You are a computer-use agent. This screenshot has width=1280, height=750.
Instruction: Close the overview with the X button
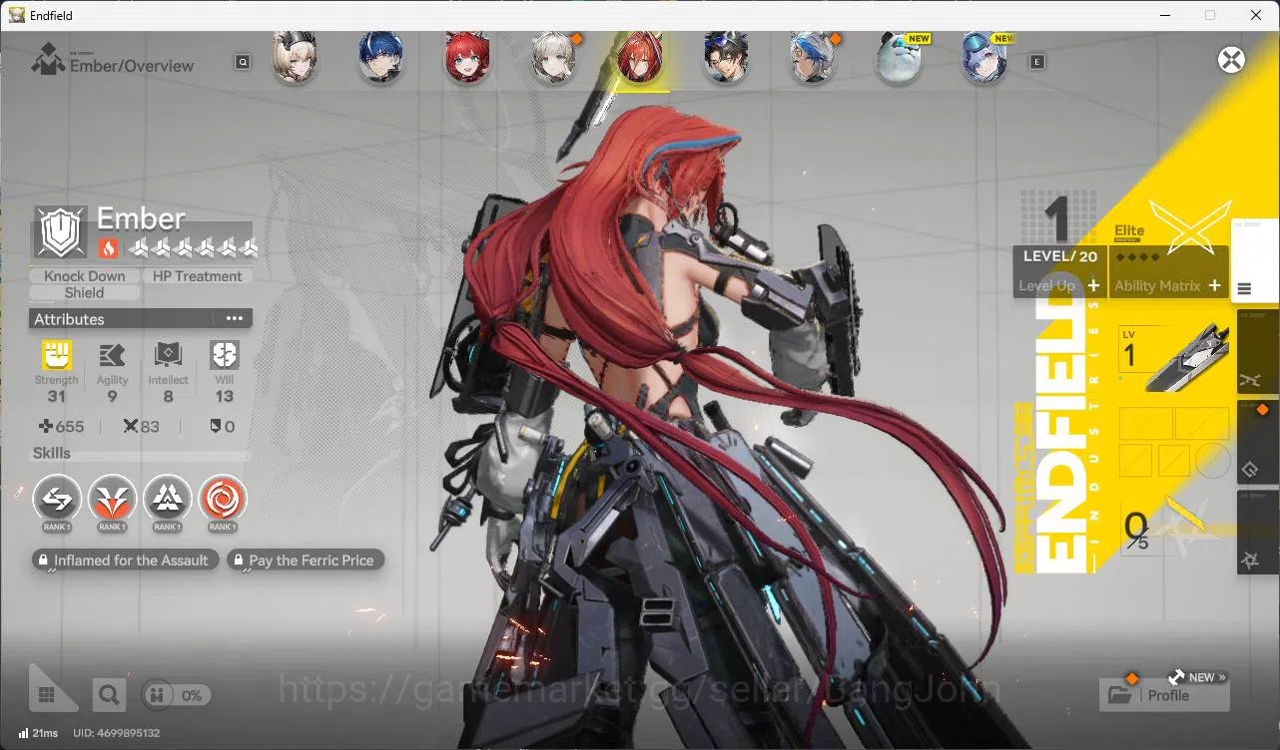(x=1231, y=59)
